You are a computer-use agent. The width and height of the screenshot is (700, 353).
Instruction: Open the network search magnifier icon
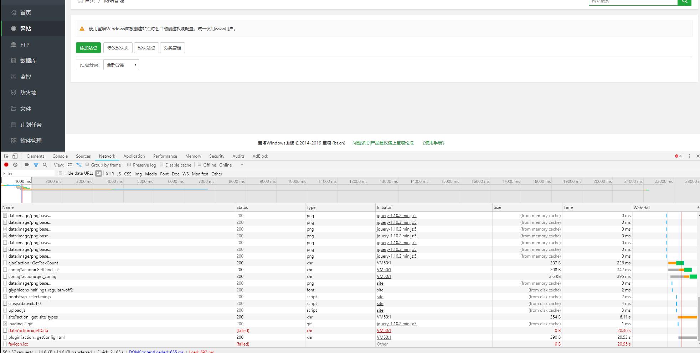[45, 165]
